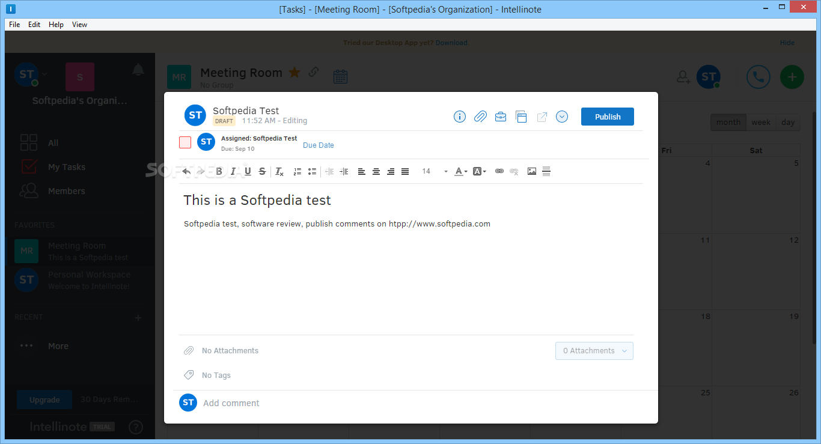Toggle underline formatting
821x444 pixels.
pos(248,171)
